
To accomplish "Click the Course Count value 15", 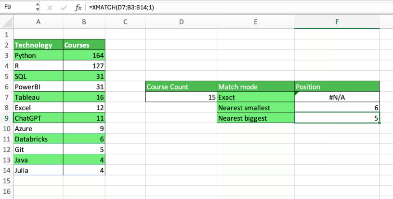I will pos(181,97).
